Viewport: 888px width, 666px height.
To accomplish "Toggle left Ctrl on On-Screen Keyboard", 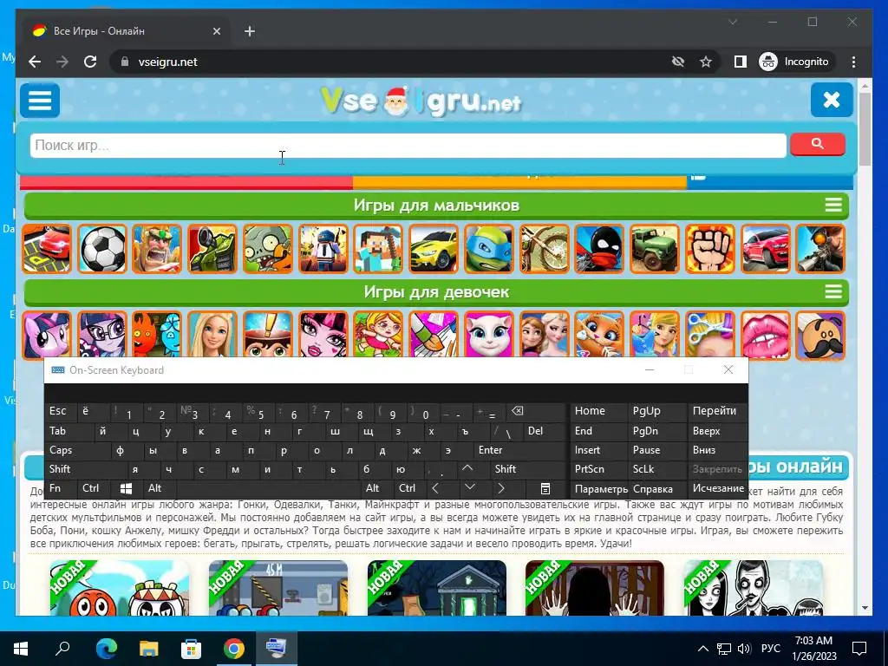I will [x=95, y=488].
